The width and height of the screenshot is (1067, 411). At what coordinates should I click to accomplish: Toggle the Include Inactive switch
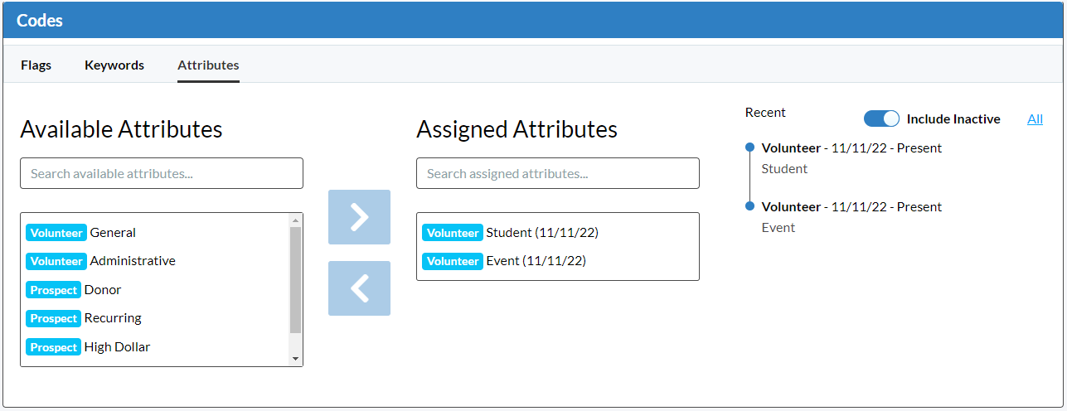(881, 118)
